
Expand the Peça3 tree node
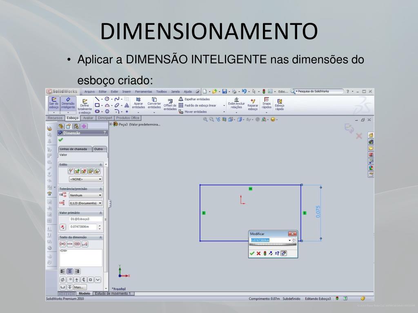click(x=111, y=124)
